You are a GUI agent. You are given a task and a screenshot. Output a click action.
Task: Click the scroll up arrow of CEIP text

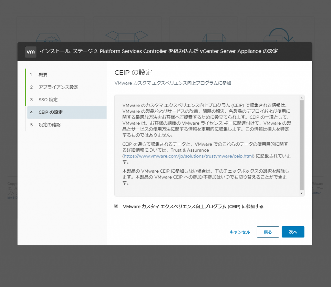click(x=302, y=98)
